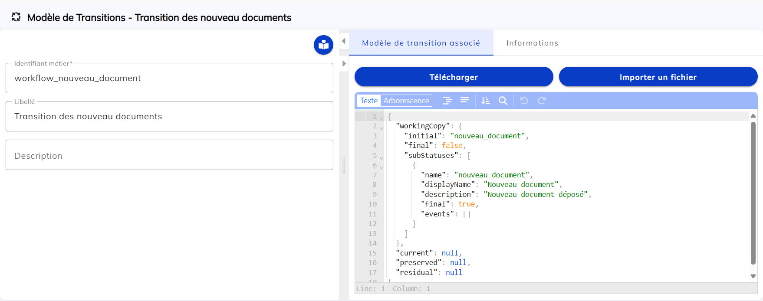Image resolution: width=763 pixels, height=301 pixels.
Task: Collapse the left panel with left arrow
Action: click(344, 41)
